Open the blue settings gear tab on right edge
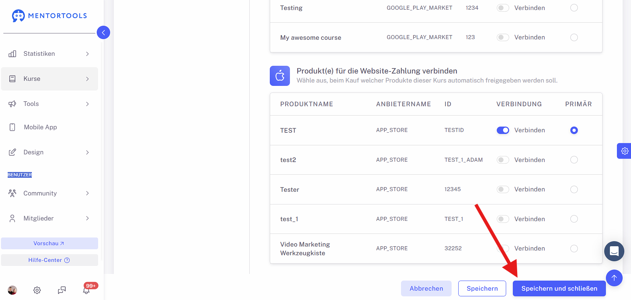631x300 pixels. pos(624,151)
